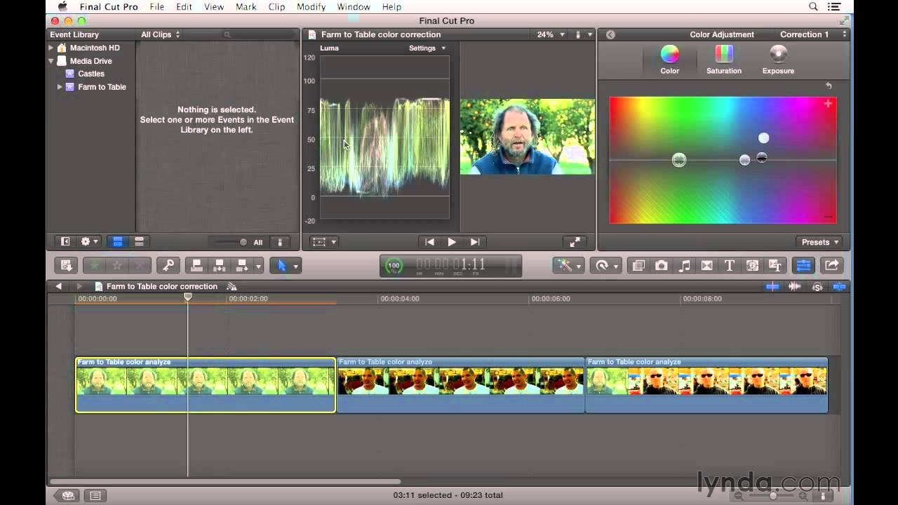Switch to the Exposure tab

tap(778, 60)
